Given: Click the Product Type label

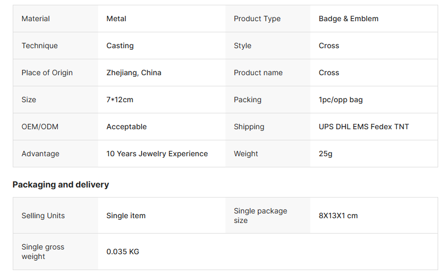Looking at the screenshot, I should [257, 19].
